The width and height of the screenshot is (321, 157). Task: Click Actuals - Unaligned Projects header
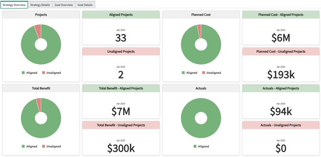[x=280, y=125]
